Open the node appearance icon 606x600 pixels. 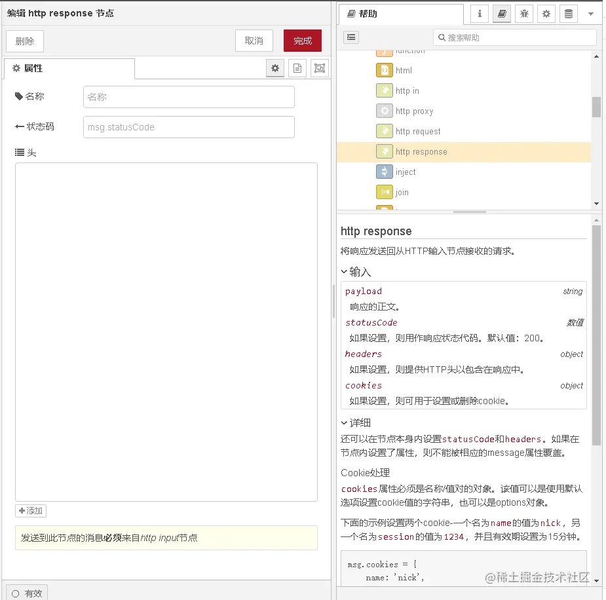click(320, 68)
